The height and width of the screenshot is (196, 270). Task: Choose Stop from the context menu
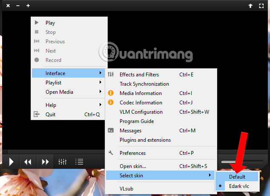coord(69,32)
